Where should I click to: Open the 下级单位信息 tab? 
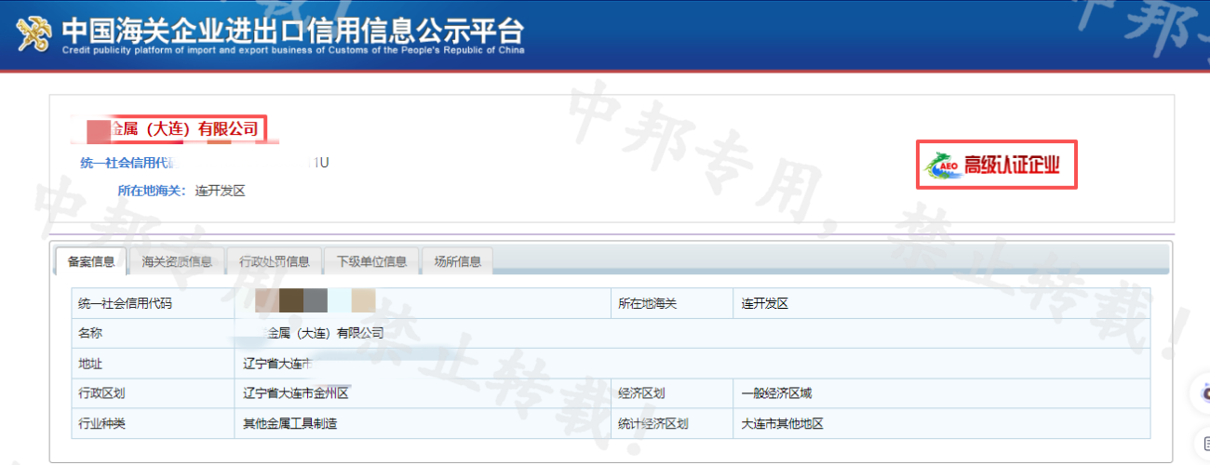click(x=371, y=261)
